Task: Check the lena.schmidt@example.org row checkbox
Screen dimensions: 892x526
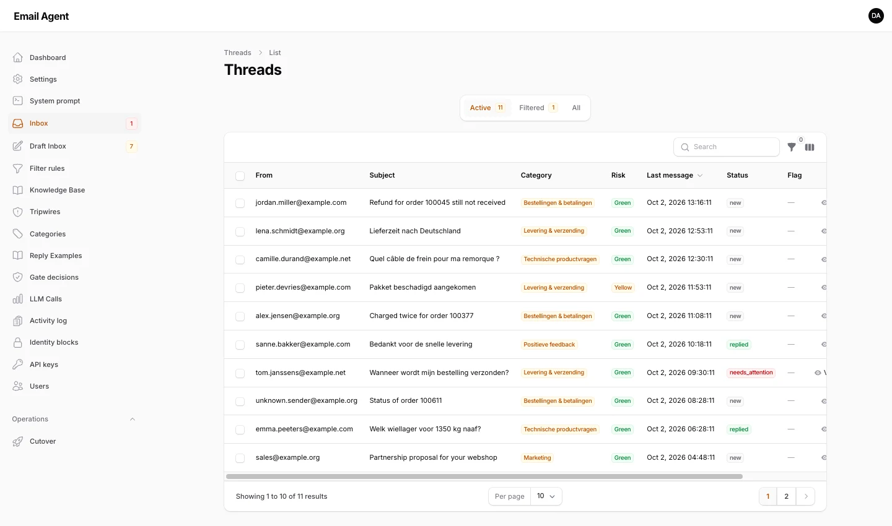Action: point(240,231)
